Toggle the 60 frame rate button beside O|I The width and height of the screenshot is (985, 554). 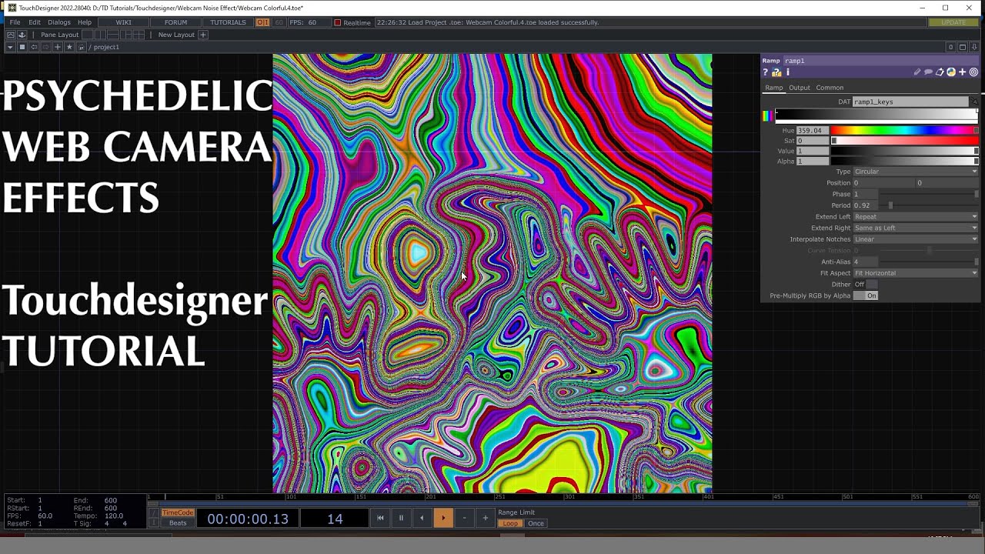tap(279, 22)
